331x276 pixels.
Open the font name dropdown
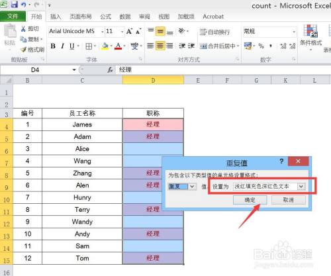(103, 32)
